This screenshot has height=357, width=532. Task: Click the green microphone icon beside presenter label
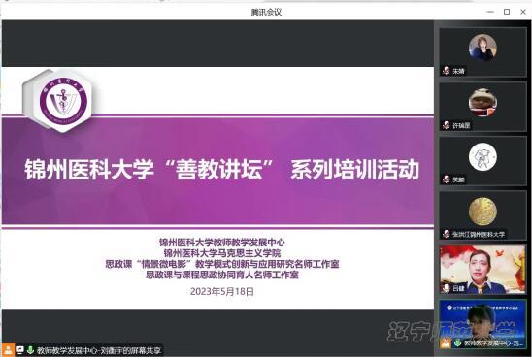30,350
